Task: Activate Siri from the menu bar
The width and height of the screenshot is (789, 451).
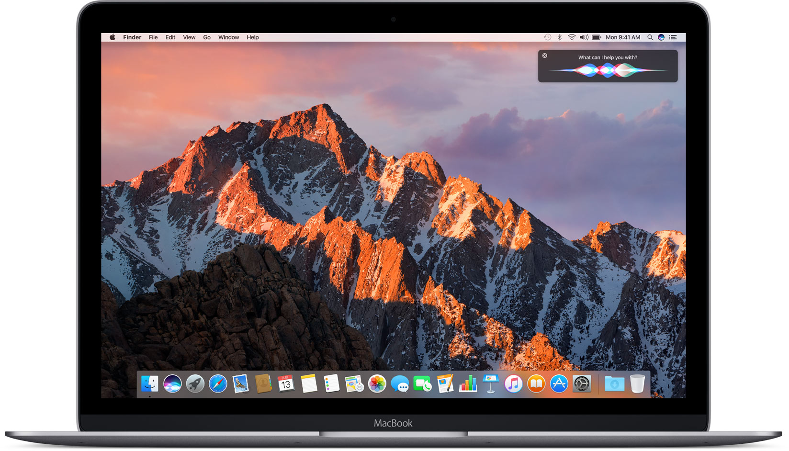Action: (661, 37)
